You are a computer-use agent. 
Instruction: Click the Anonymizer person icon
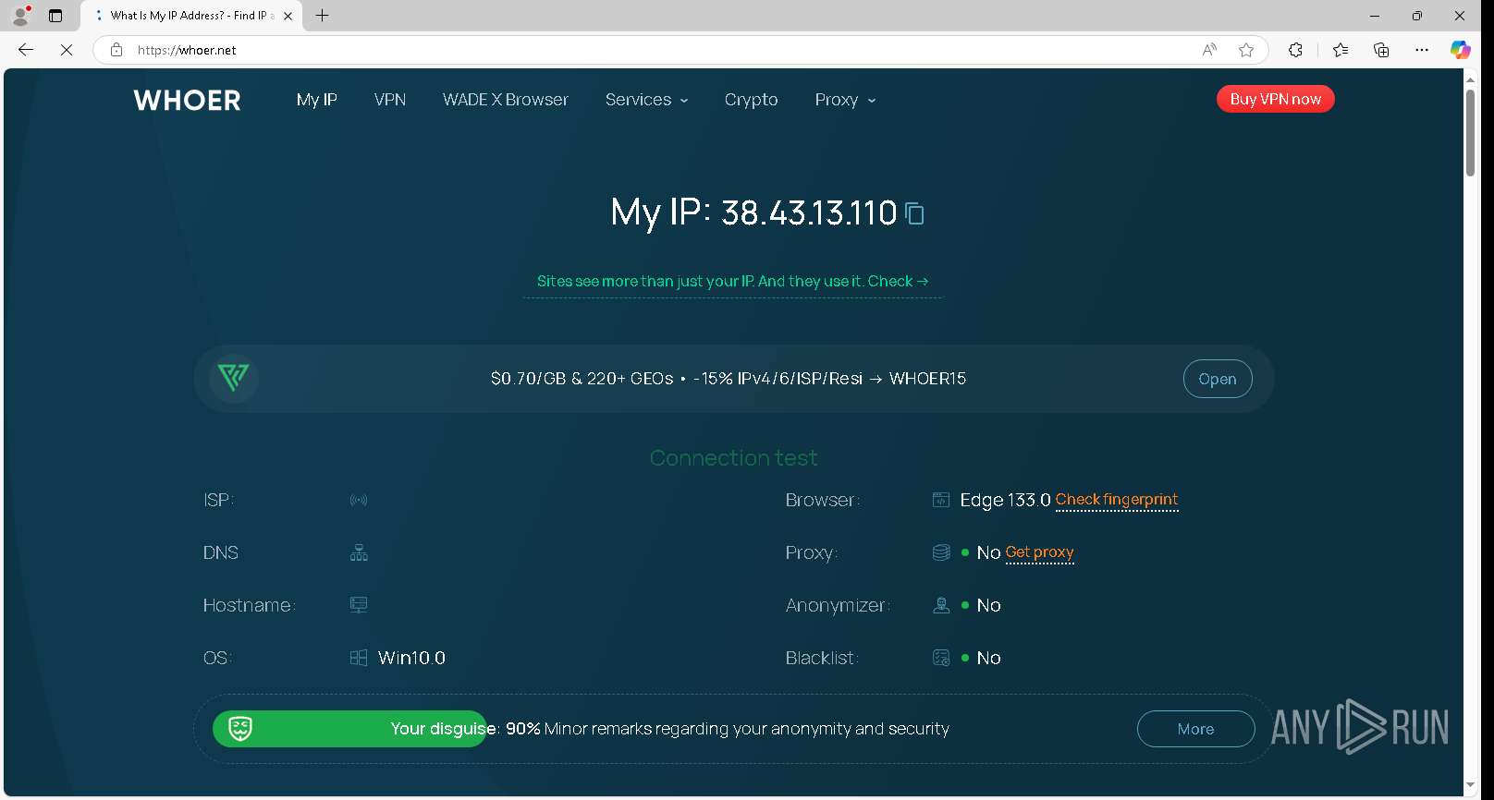(x=941, y=605)
